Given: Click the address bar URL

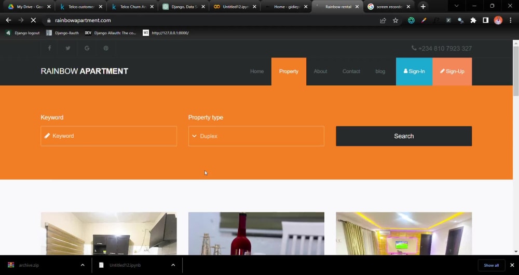Looking at the screenshot, I should (83, 21).
